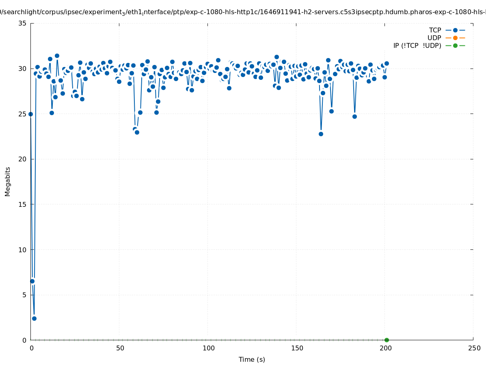Select the 100 tick label on time axis

click(208, 348)
